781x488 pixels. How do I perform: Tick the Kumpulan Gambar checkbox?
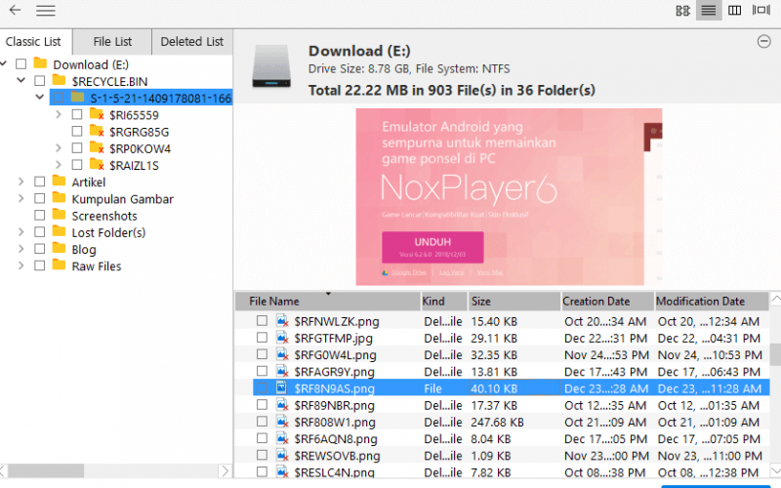[40, 199]
